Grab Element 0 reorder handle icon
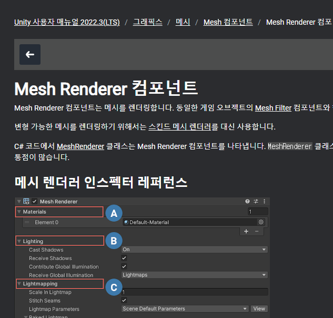The width and height of the screenshot is (333, 318). 27,222
